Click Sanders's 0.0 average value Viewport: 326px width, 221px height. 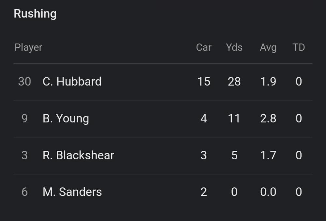(268, 192)
